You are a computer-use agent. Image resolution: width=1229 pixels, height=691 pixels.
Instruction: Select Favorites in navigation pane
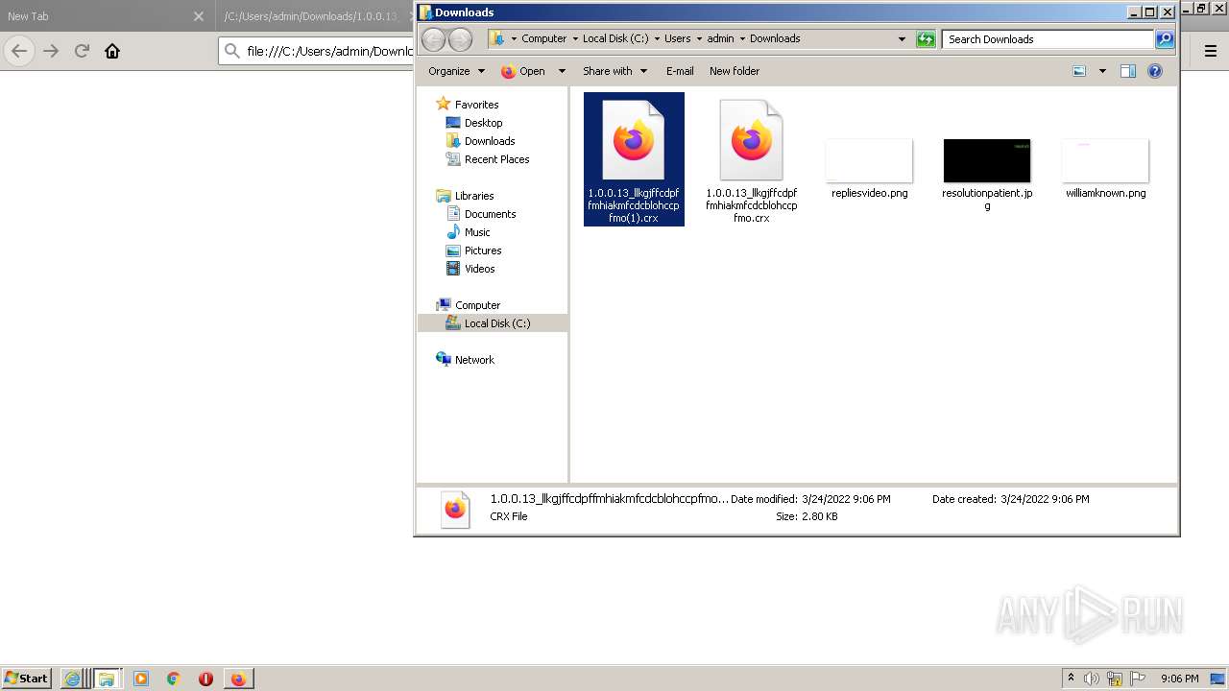click(x=476, y=104)
